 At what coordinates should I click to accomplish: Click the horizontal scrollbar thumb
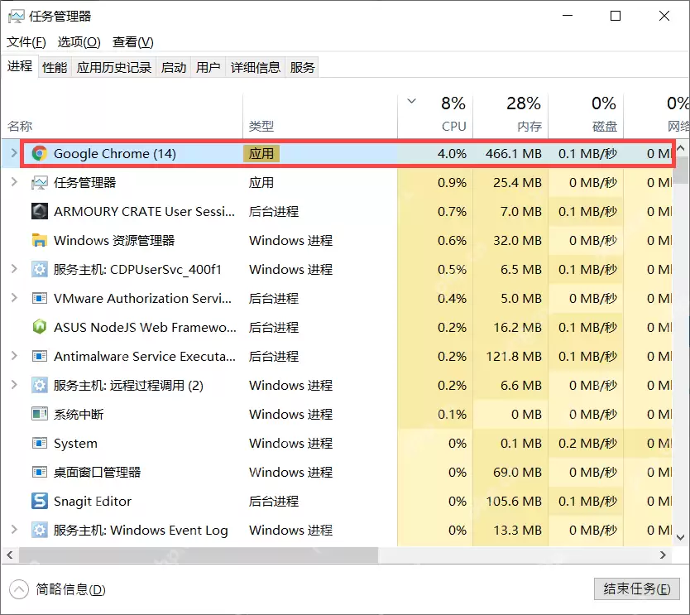(198, 555)
